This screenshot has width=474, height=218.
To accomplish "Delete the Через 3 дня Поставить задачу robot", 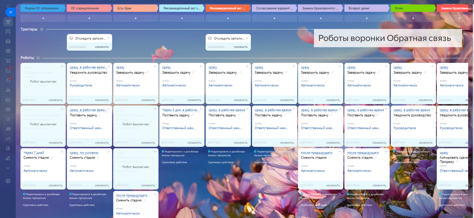I will pos(201,109).
